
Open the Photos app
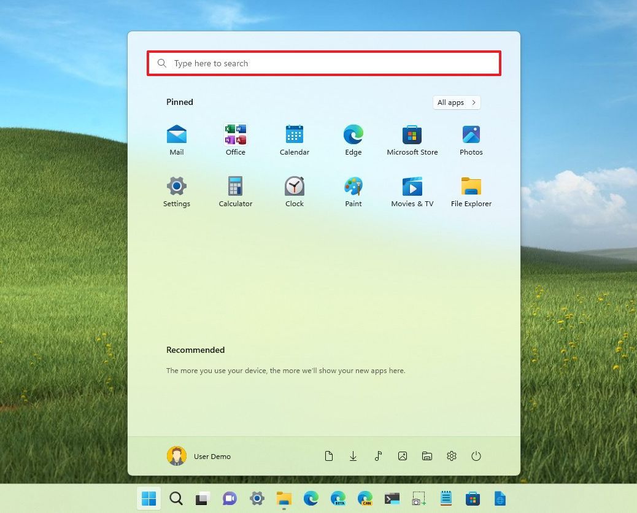click(471, 138)
